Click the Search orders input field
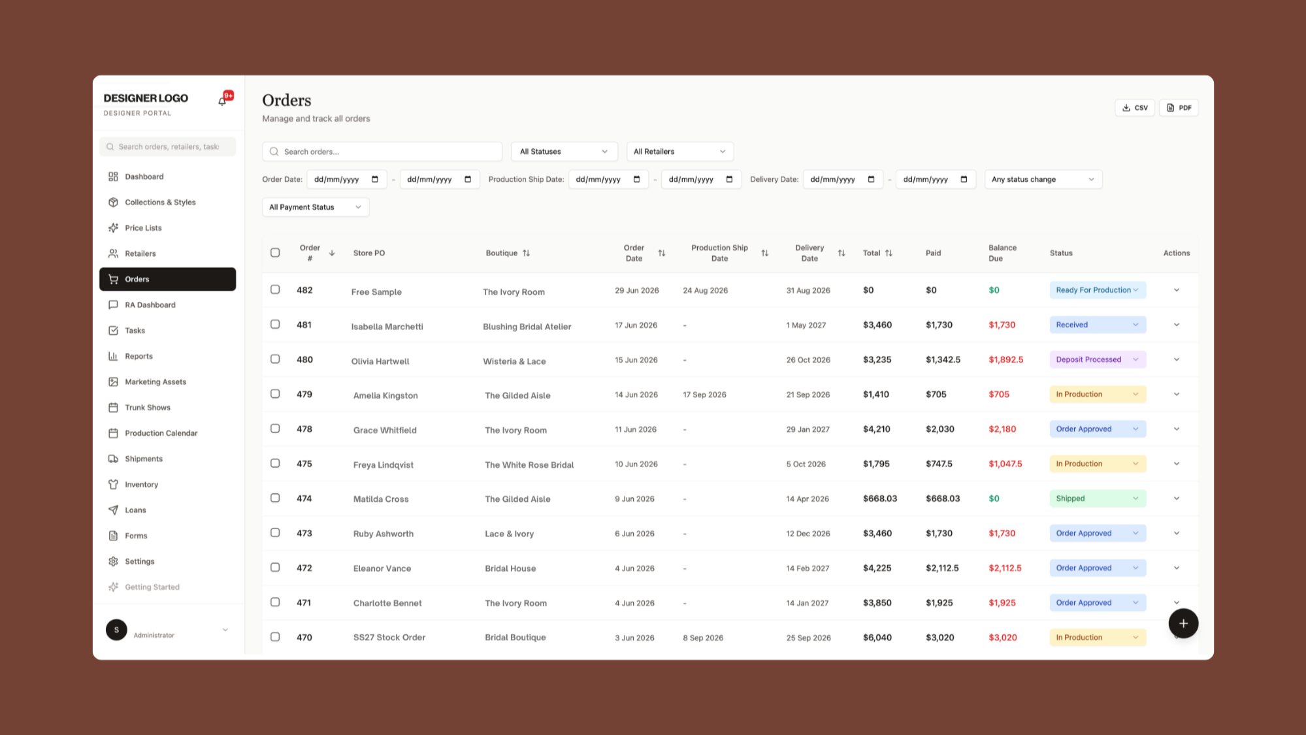The width and height of the screenshot is (1306, 735). point(382,152)
